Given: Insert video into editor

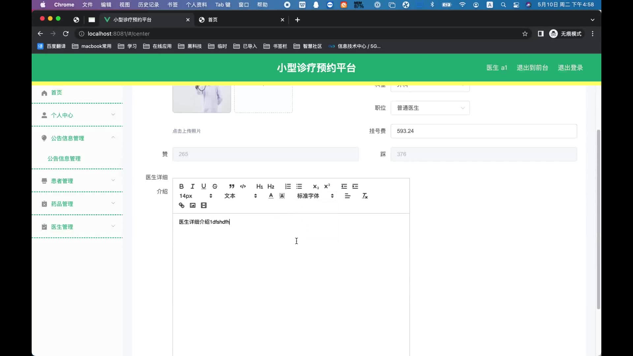Looking at the screenshot, I should [x=204, y=205].
